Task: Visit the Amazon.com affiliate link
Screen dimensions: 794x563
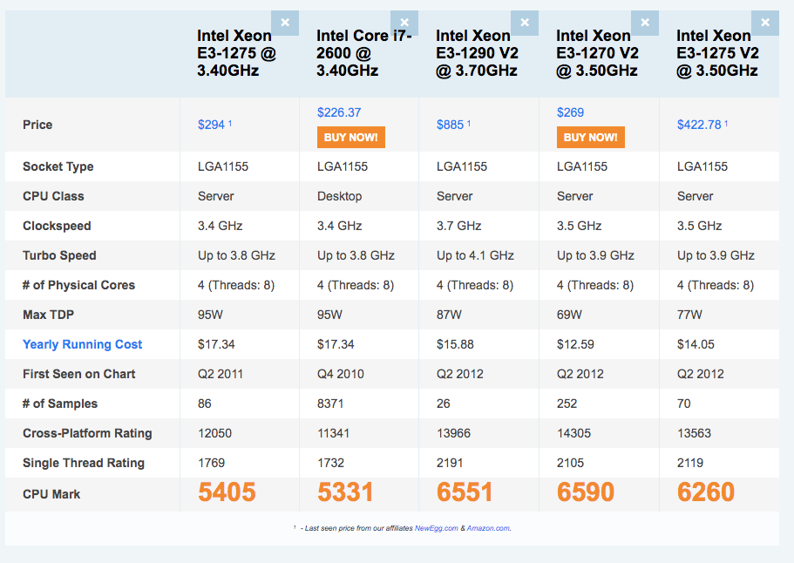Action: point(487,527)
